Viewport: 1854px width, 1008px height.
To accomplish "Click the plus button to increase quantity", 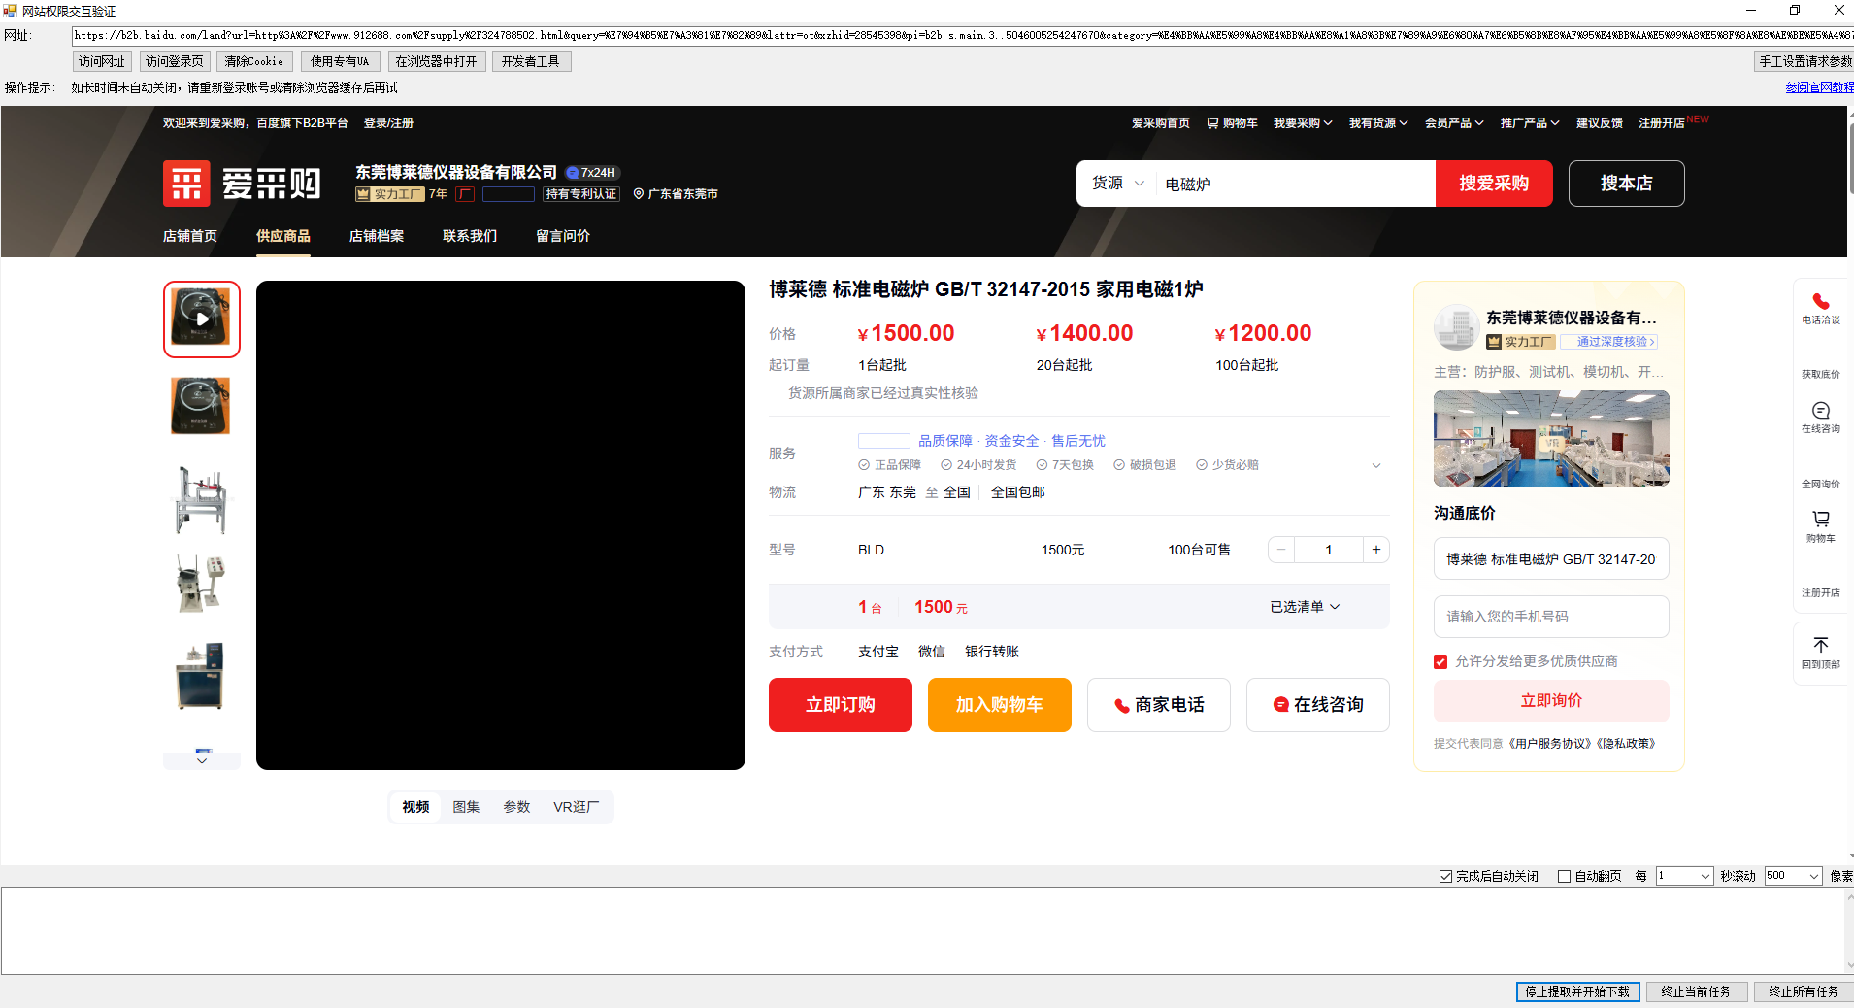I will point(1375,550).
